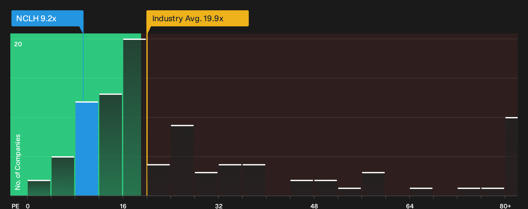Click the 'No. of Companies' axis title
The width and height of the screenshot is (528, 209).
18,162
